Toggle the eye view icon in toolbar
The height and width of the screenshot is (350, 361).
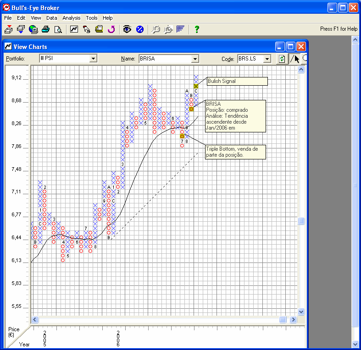coord(127,29)
